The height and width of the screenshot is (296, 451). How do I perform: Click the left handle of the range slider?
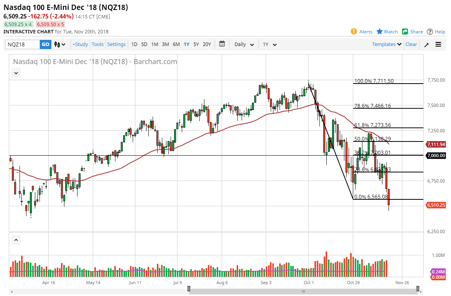(188, 288)
